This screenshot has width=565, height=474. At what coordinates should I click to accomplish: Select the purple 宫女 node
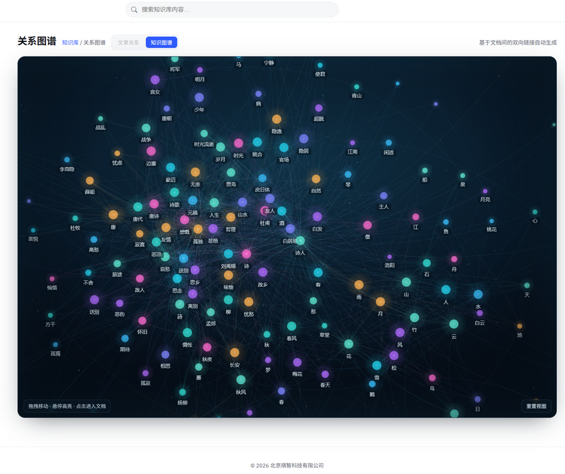pos(155,80)
